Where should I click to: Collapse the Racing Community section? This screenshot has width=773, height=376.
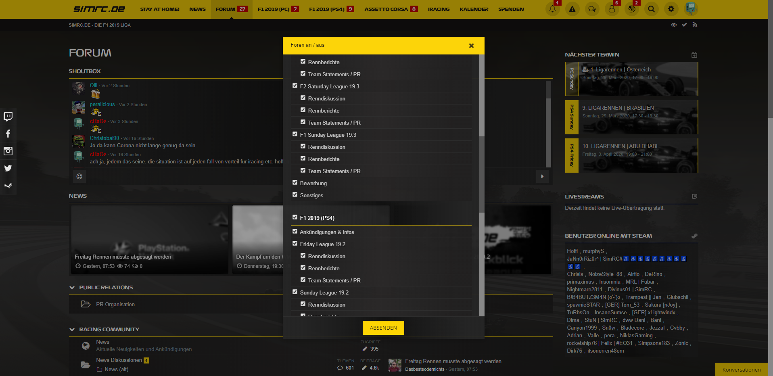(x=72, y=330)
